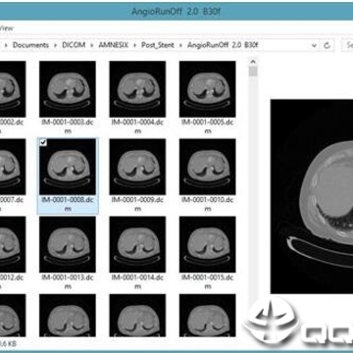Viewport: 353px width, 353px height.
Task: Refresh the folder view
Action: 327,45
